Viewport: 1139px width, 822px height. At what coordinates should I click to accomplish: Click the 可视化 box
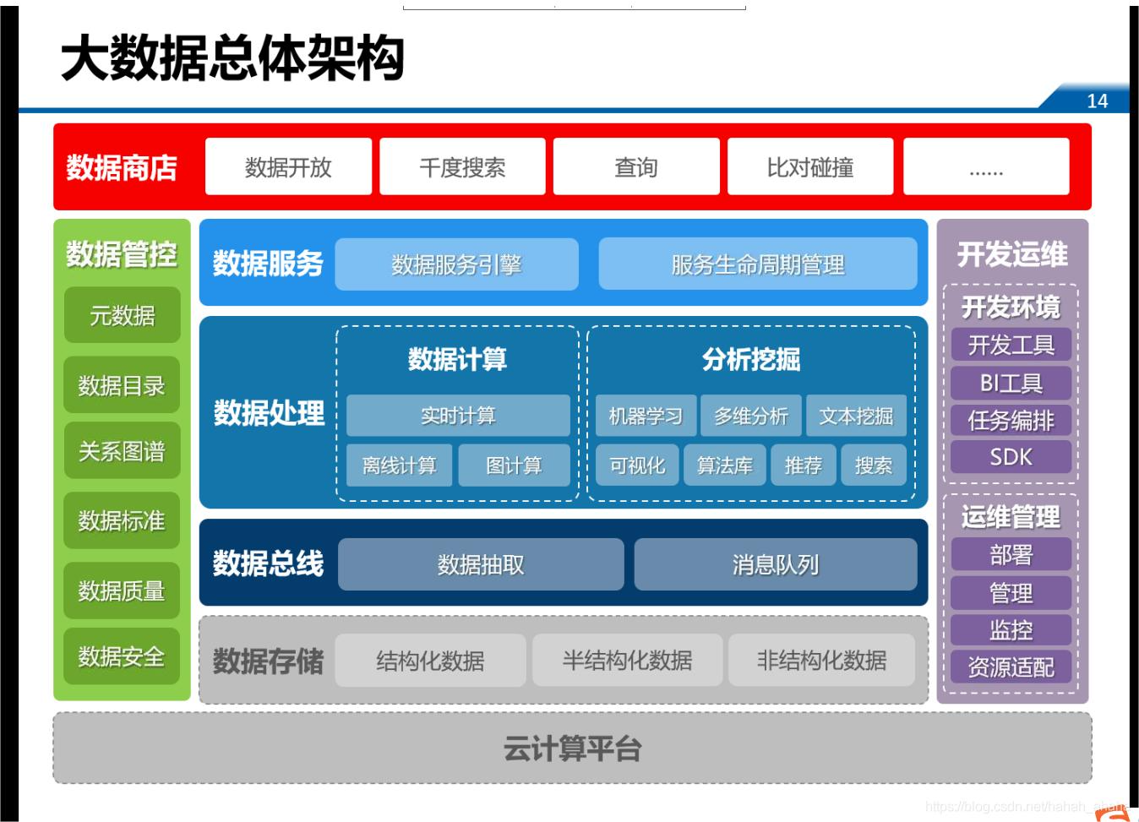(637, 465)
